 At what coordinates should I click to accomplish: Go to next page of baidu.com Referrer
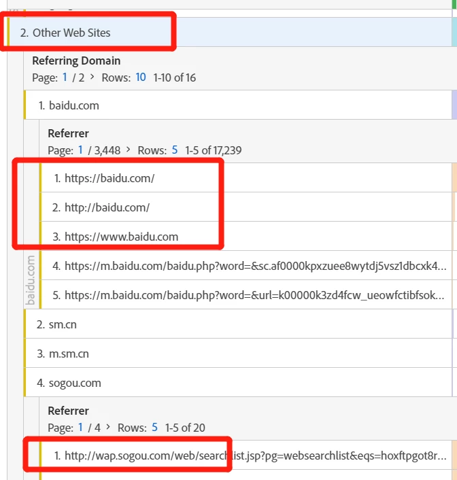(x=129, y=150)
